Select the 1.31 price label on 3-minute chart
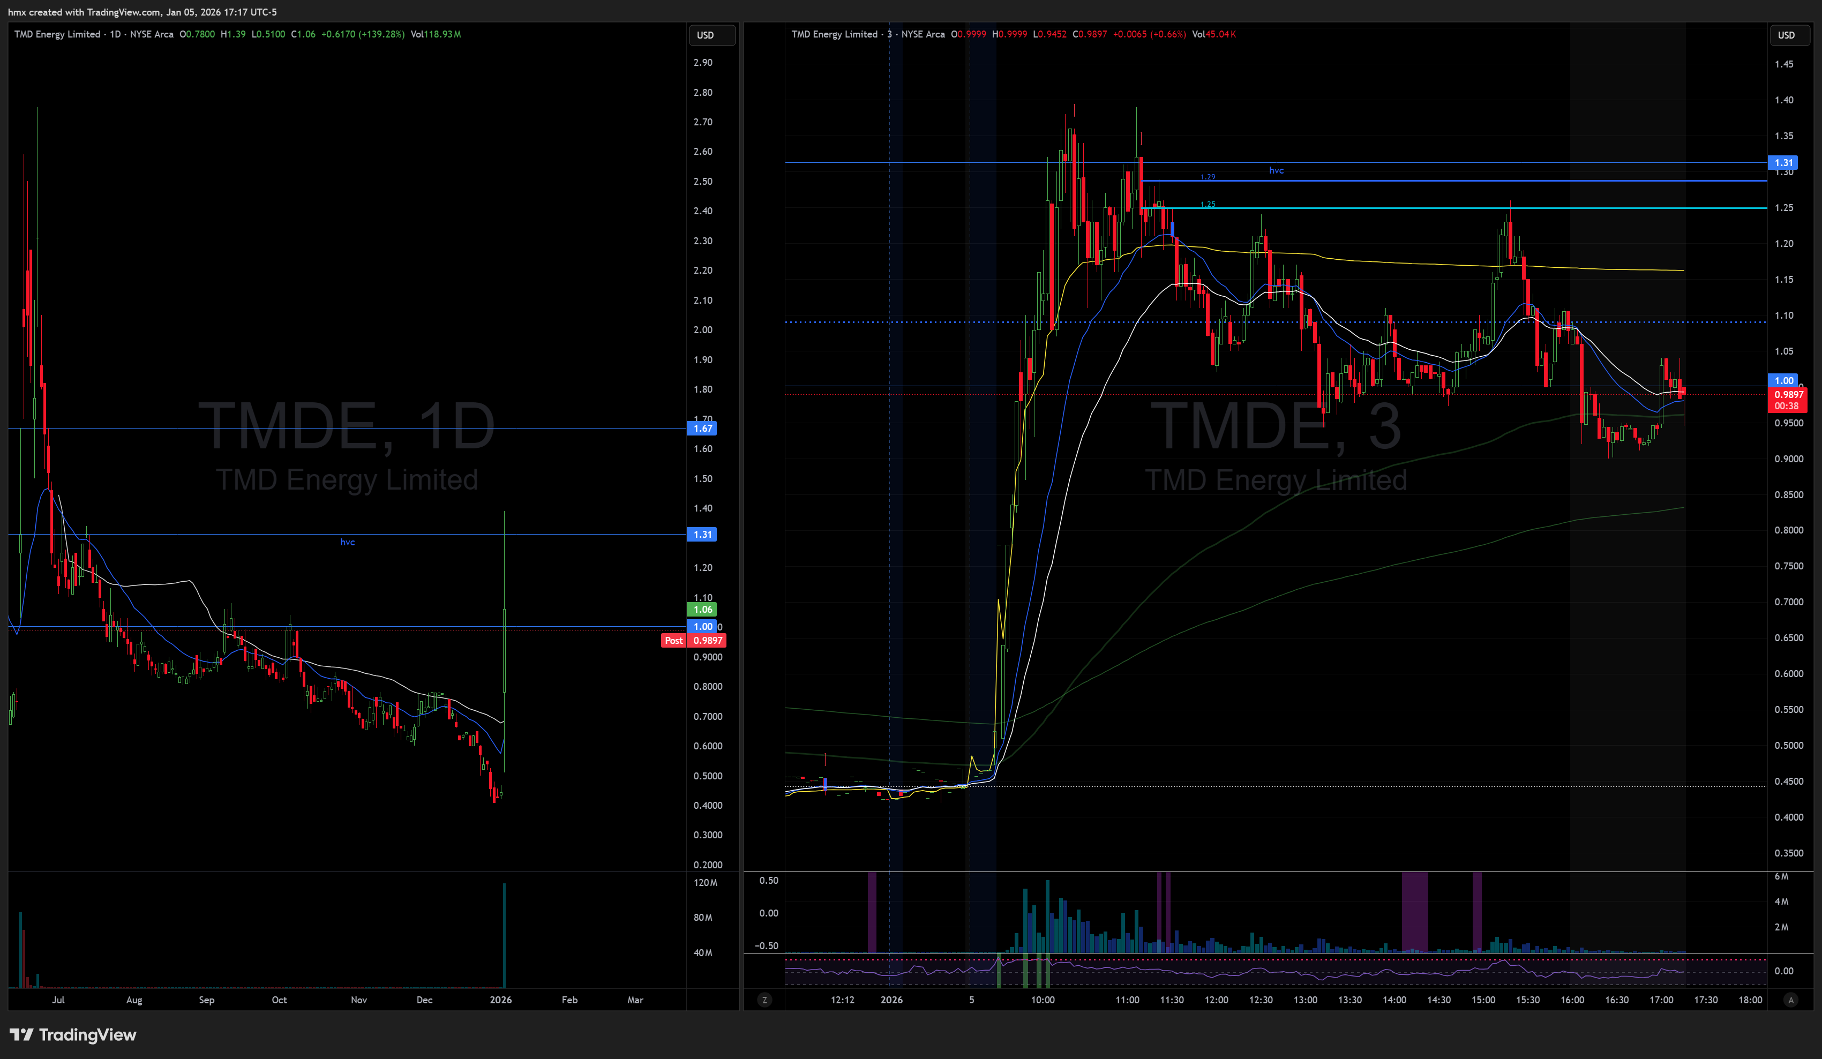The image size is (1822, 1059). 1783,163
